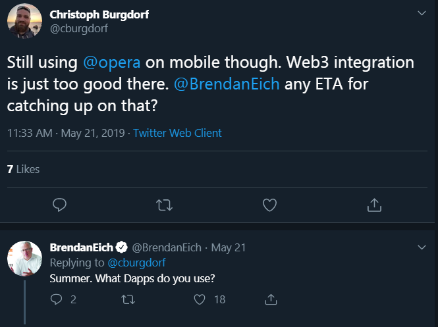The height and width of the screenshot is (327, 438).
Task: Click the Christoph Burgdorf display name
Action: click(x=99, y=14)
